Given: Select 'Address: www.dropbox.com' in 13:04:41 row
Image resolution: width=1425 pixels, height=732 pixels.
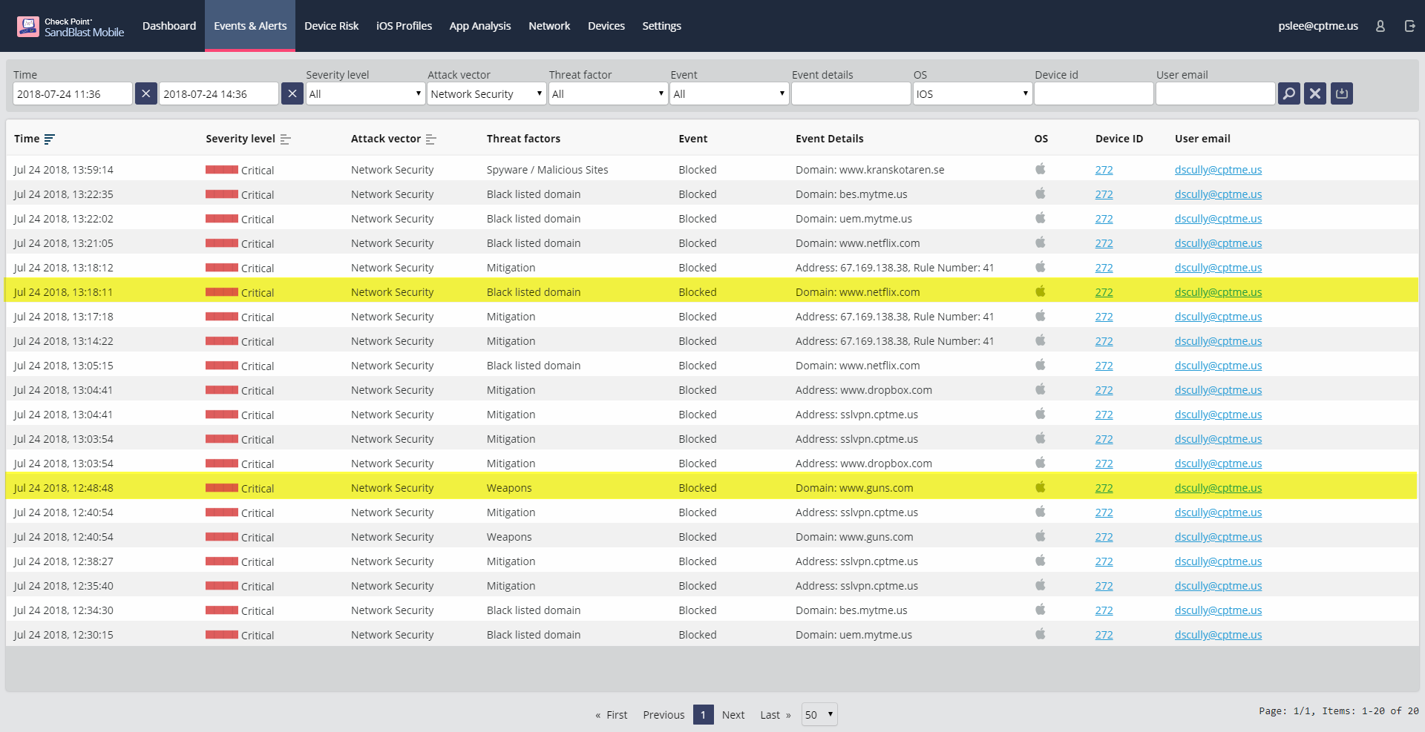Looking at the screenshot, I should pos(864,390).
